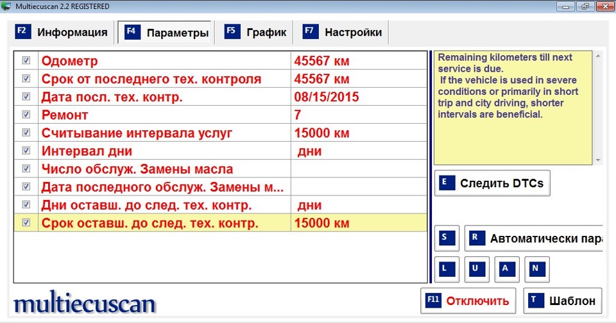The image size is (616, 323).
Task: Minimize the Multiecuscan window
Action: point(566,6)
